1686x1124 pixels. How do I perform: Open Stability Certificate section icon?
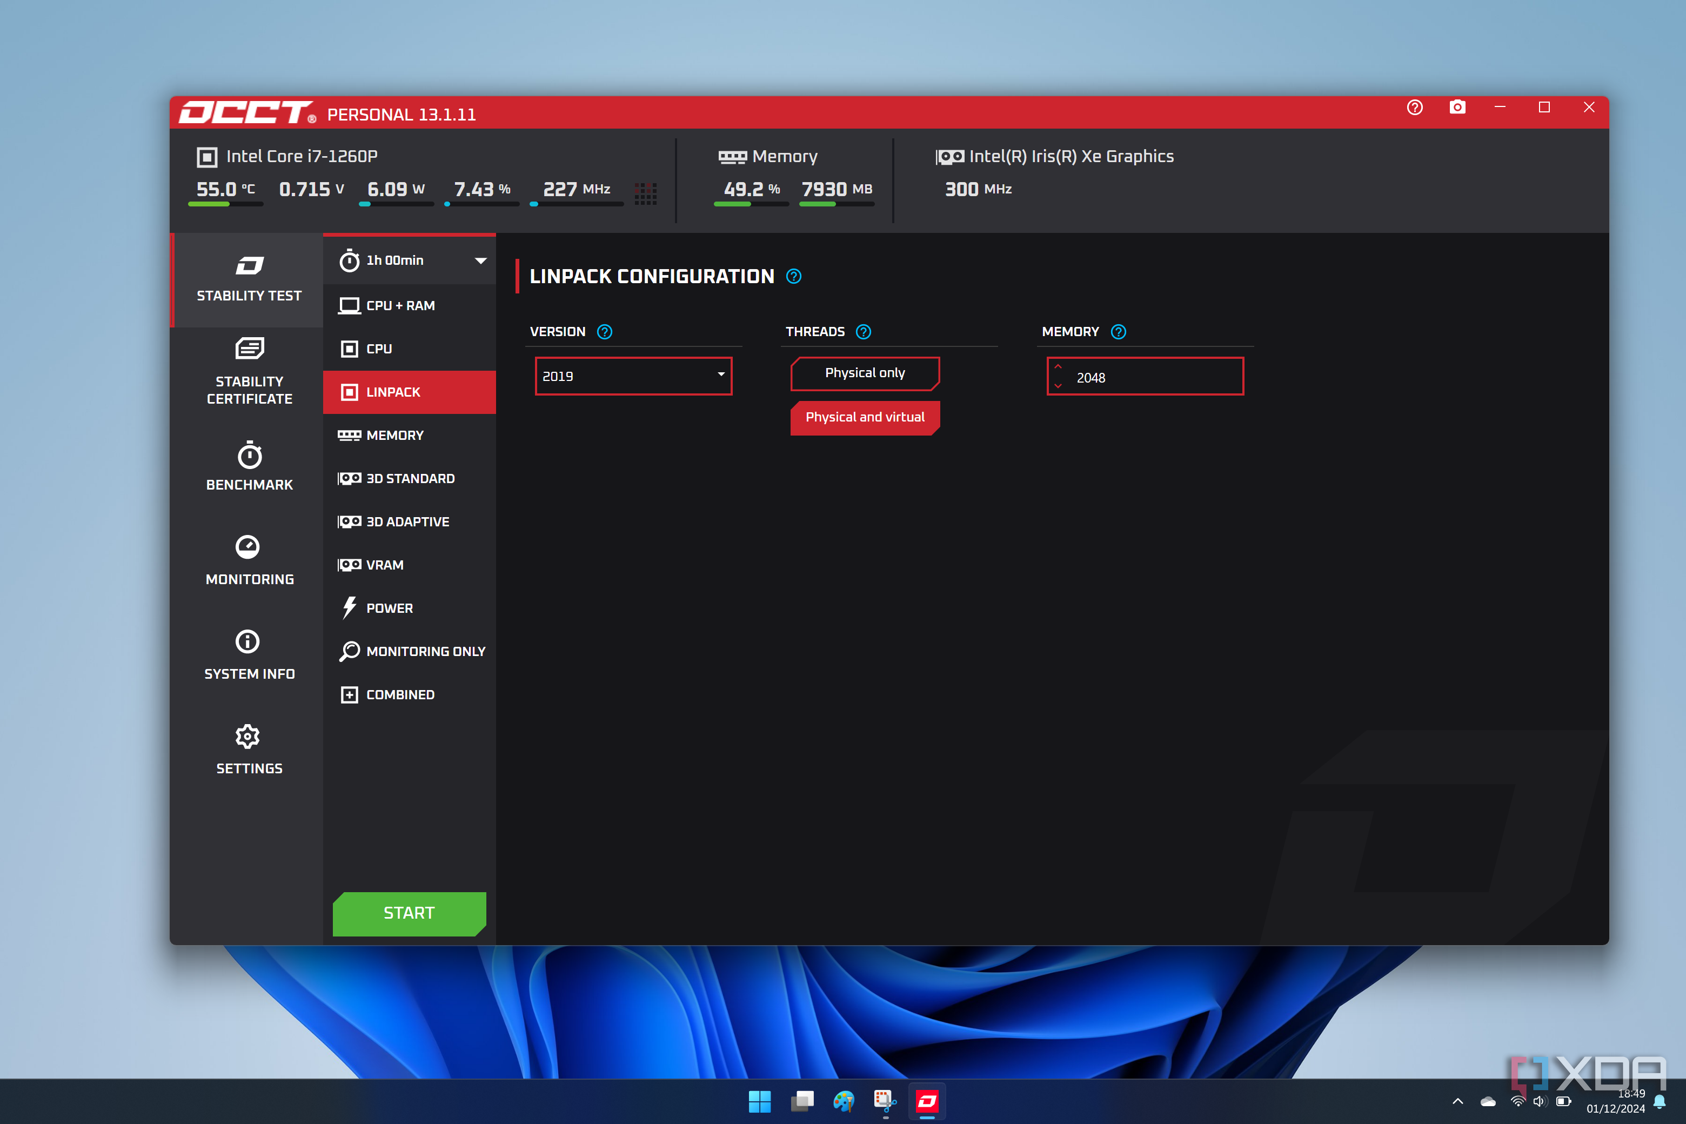click(249, 349)
